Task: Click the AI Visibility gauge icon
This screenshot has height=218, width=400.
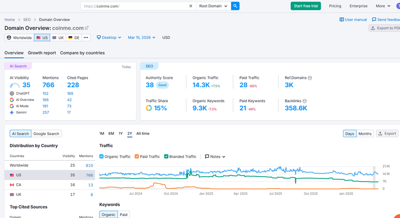Action: (x=15, y=85)
